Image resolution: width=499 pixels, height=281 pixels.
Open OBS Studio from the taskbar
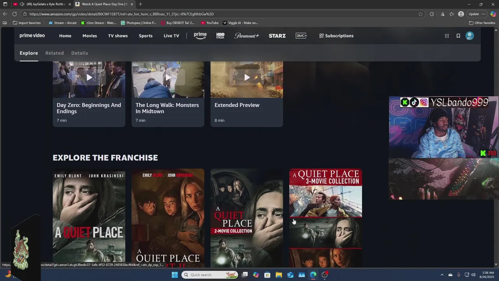tap(325, 275)
